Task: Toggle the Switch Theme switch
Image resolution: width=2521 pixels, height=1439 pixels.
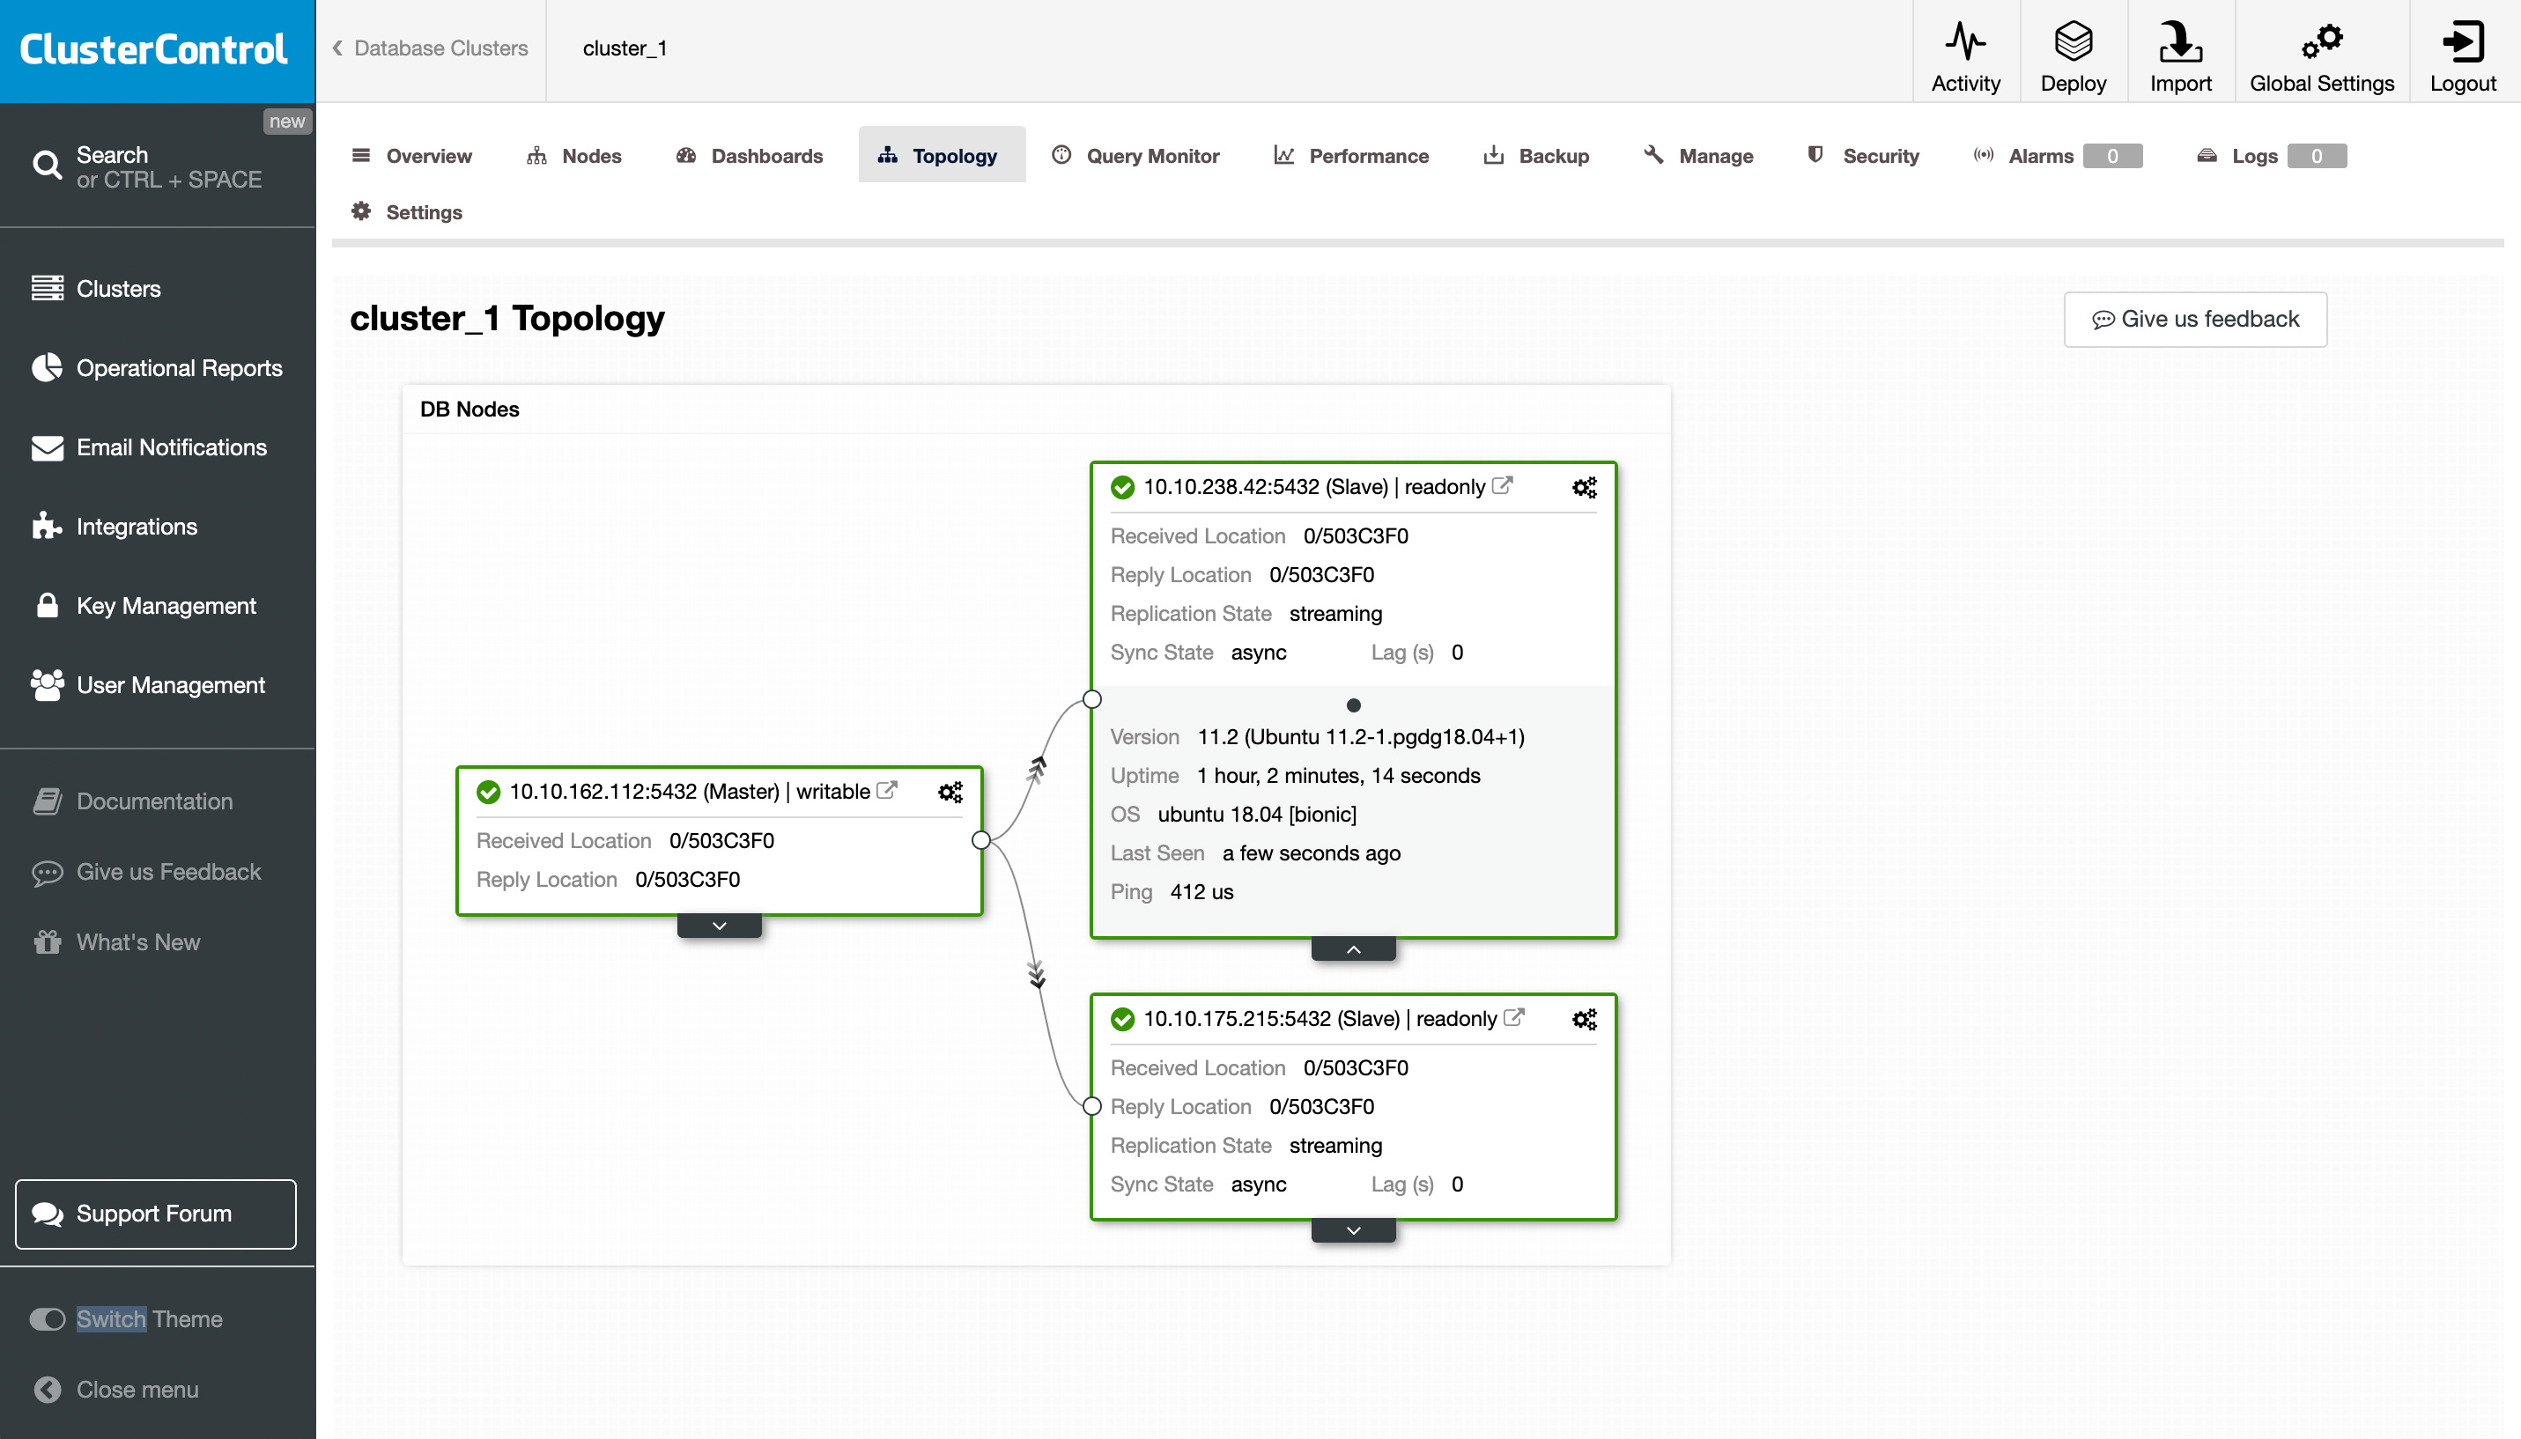Action: 47,1319
